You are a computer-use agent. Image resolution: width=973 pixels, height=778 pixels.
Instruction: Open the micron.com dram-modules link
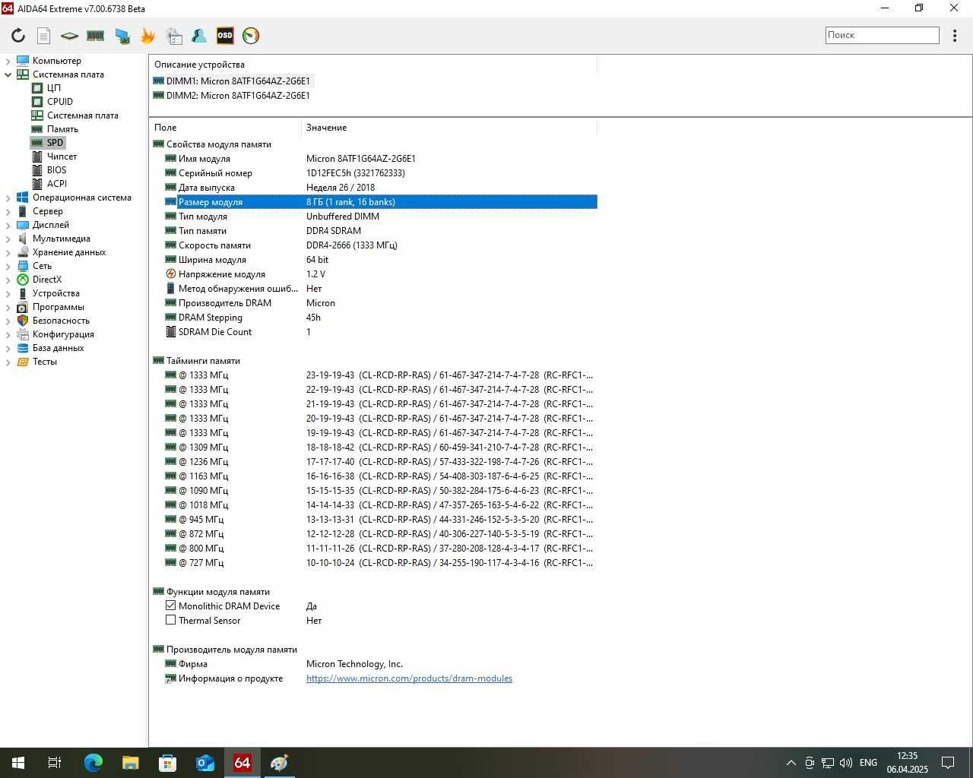pyautogui.click(x=409, y=678)
